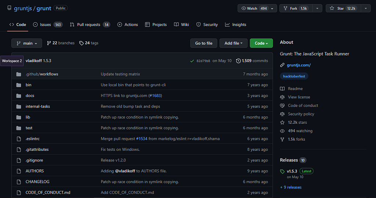Open the grunt repository name link
Viewport: 376px width, 198px height.
click(44, 8)
